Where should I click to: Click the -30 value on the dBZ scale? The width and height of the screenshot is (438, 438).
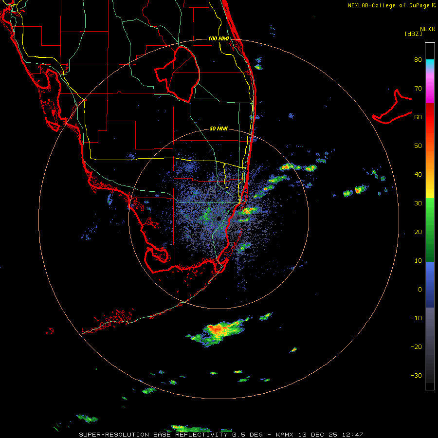416,376
